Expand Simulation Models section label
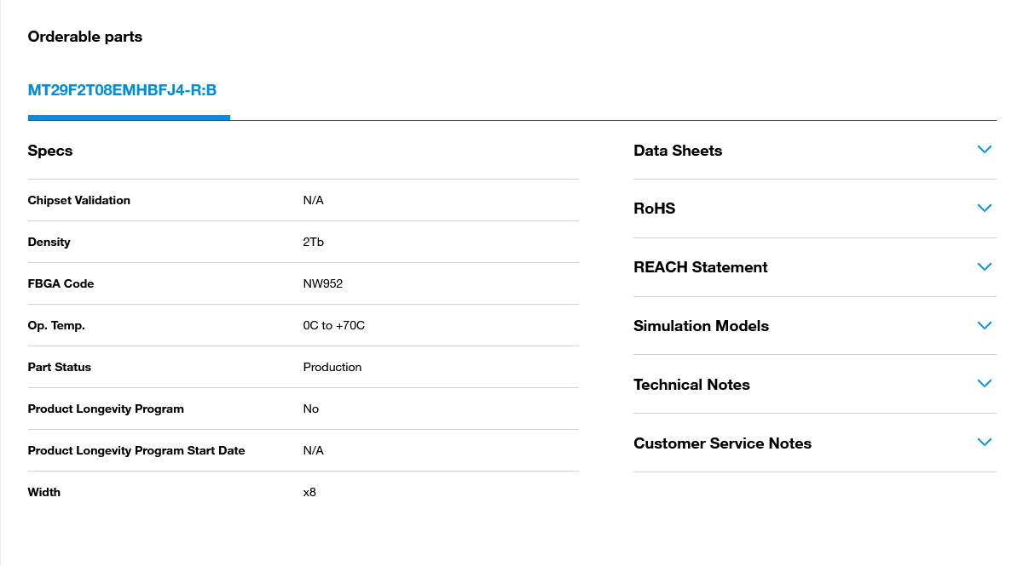The image size is (1023, 566). [x=701, y=326]
